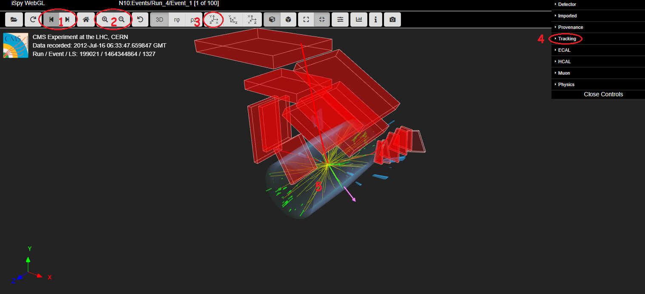
Task: Expand the Tracking section
Action: point(567,39)
